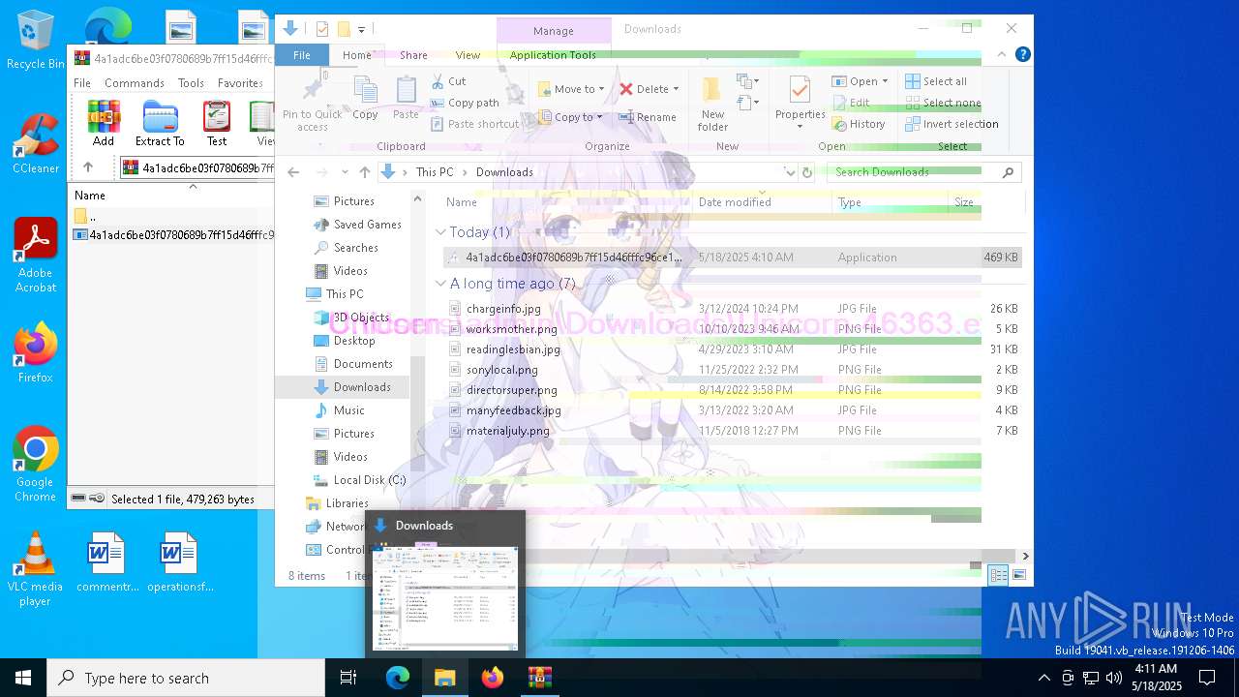
Task: Click History in the Open group
Action: (859, 124)
